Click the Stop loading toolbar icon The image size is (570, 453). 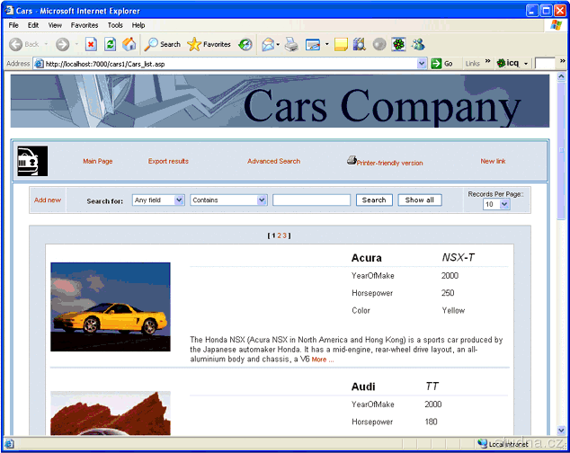coord(91,44)
